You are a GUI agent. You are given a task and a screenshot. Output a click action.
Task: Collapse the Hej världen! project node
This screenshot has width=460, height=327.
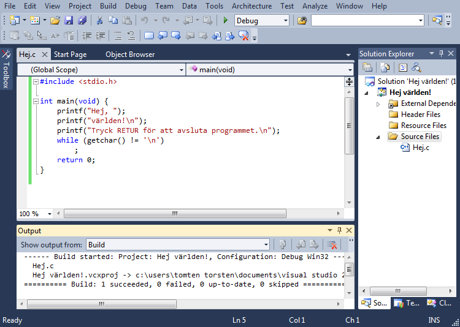click(367, 93)
